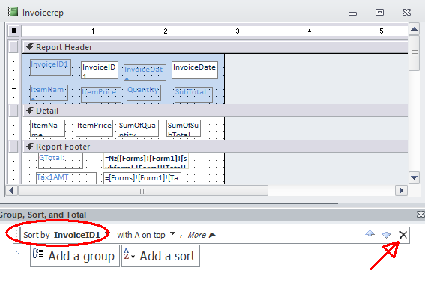
Task: Click the Add a sort button
Action: click(160, 256)
